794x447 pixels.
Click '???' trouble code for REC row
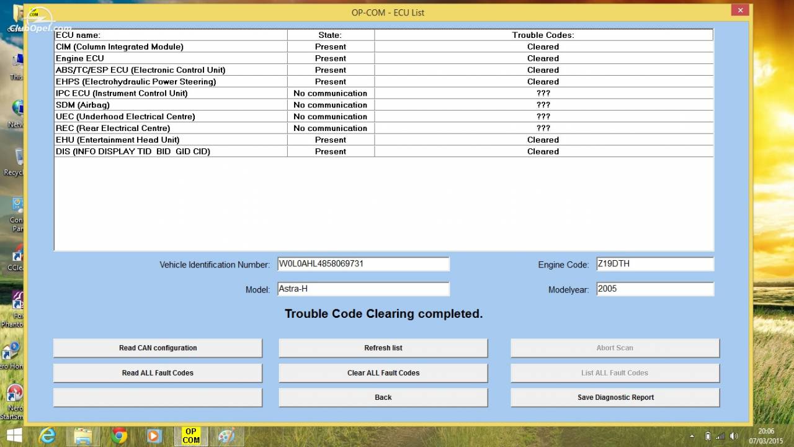click(543, 128)
